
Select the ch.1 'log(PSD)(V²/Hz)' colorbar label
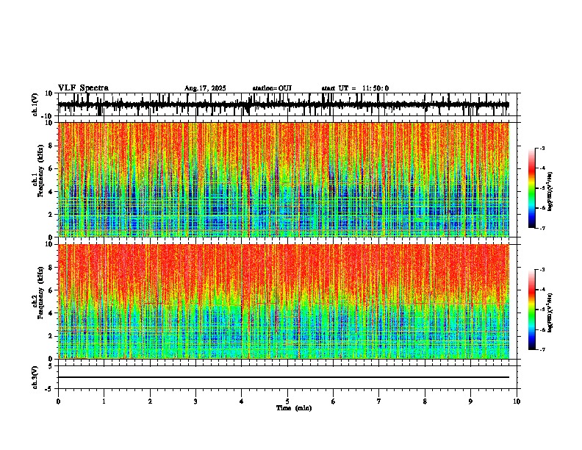pos(550,192)
